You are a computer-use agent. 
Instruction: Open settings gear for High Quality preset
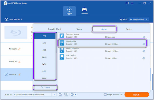[x=143, y=44]
